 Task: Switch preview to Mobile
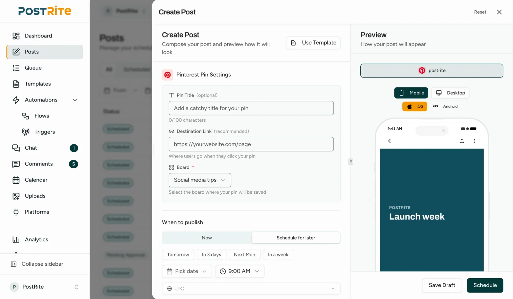click(x=411, y=93)
